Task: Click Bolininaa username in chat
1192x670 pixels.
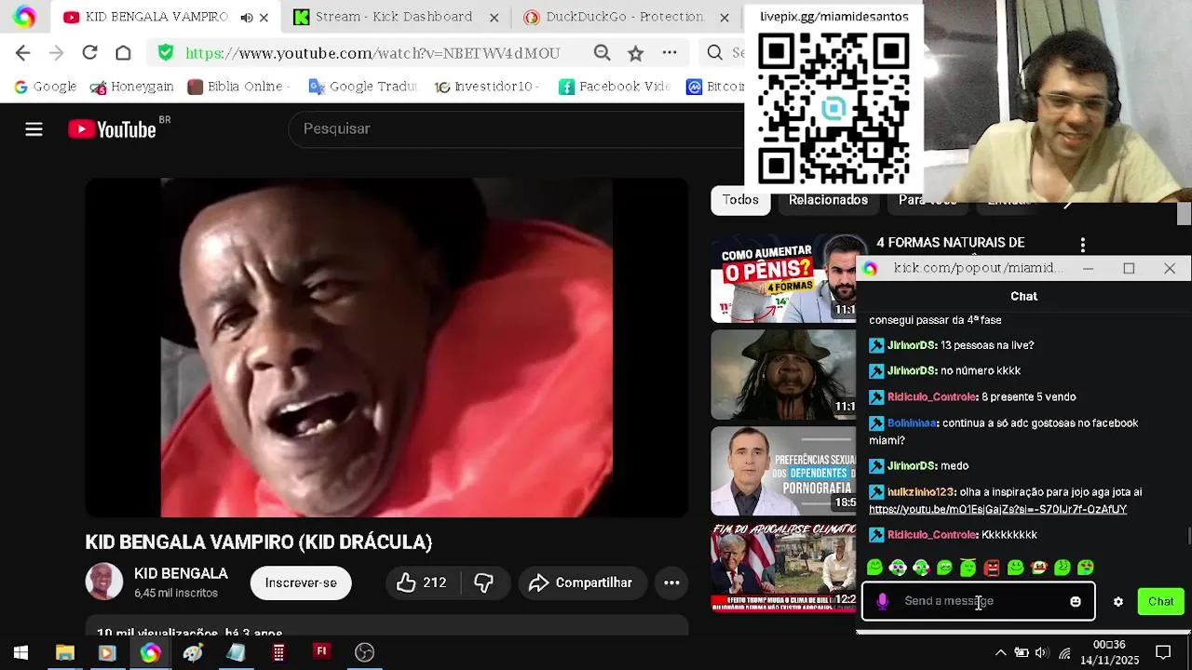Action: (912, 423)
